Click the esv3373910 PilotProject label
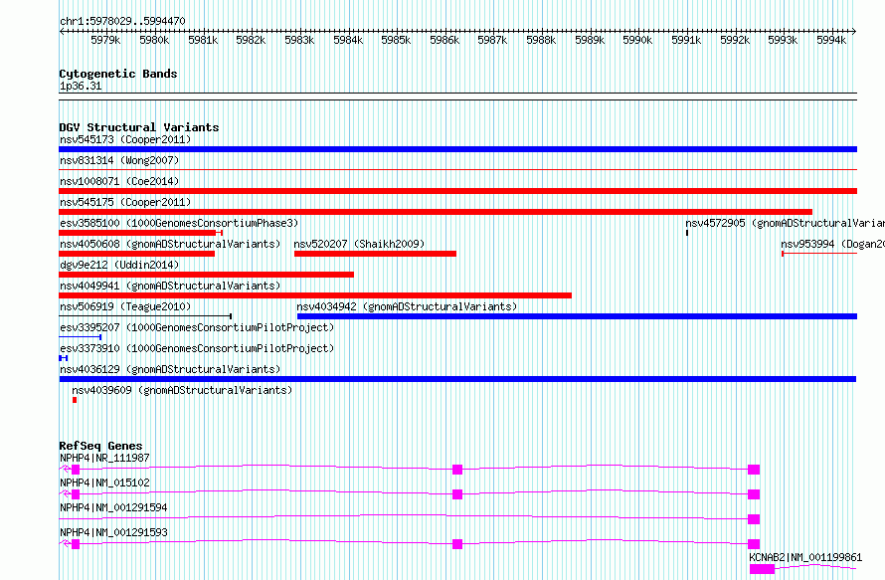 point(197,348)
